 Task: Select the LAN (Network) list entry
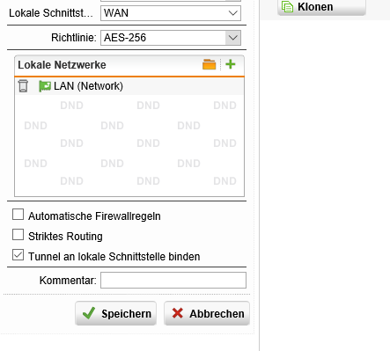pyautogui.click(x=129, y=86)
